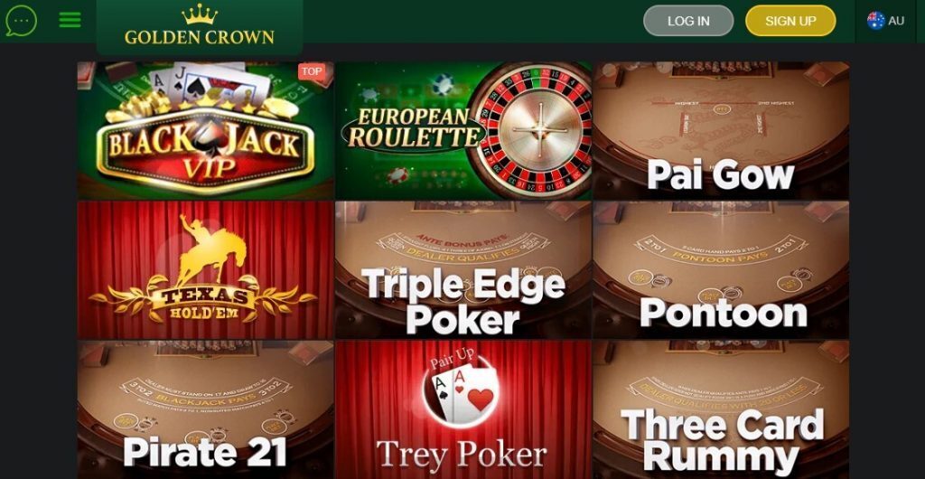The width and height of the screenshot is (925, 479).
Task: Open the green hamburger menu
Action: click(x=70, y=20)
